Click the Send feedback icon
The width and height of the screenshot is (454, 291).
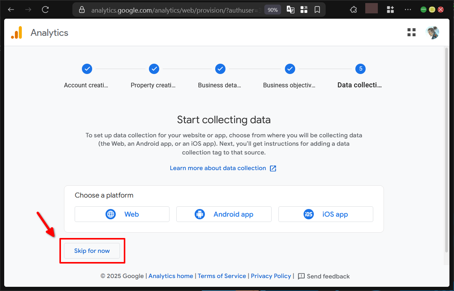point(302,276)
